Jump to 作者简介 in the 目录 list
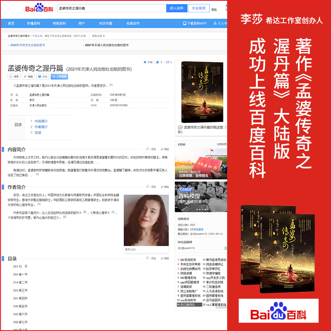Screen dimensions: 331x331 pyautogui.click(x=41, y=127)
